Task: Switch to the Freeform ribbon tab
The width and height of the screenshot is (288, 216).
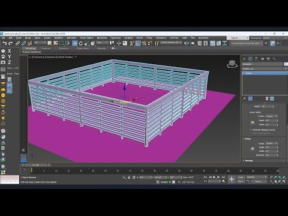Action: click(x=46, y=49)
